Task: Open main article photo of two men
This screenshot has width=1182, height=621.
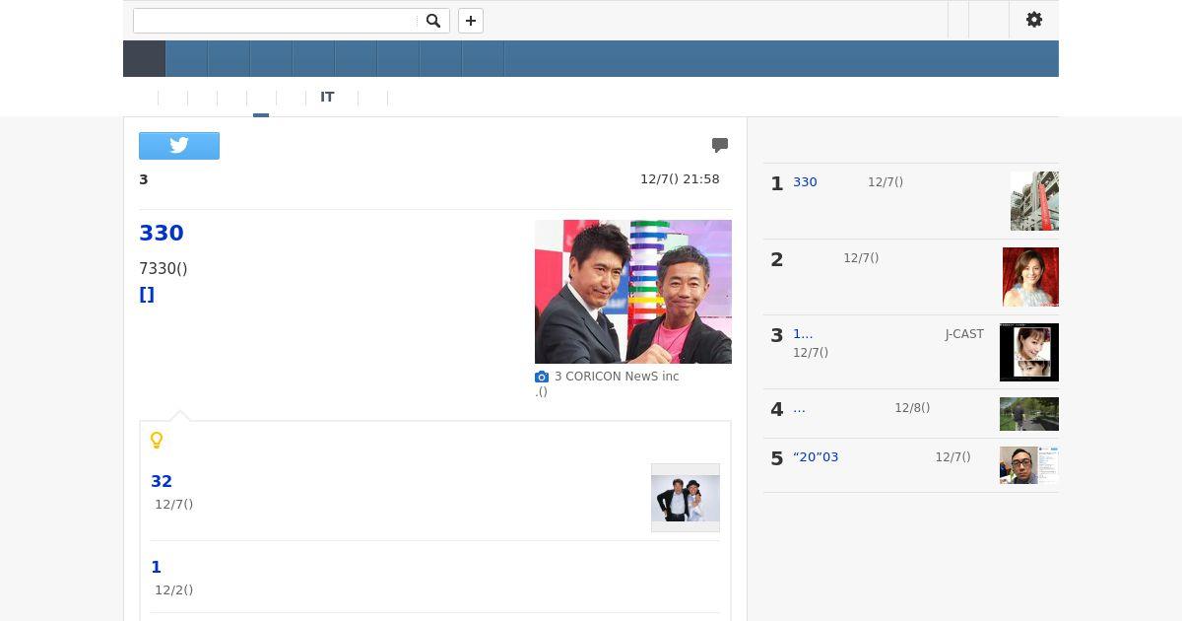Action: coord(633,292)
